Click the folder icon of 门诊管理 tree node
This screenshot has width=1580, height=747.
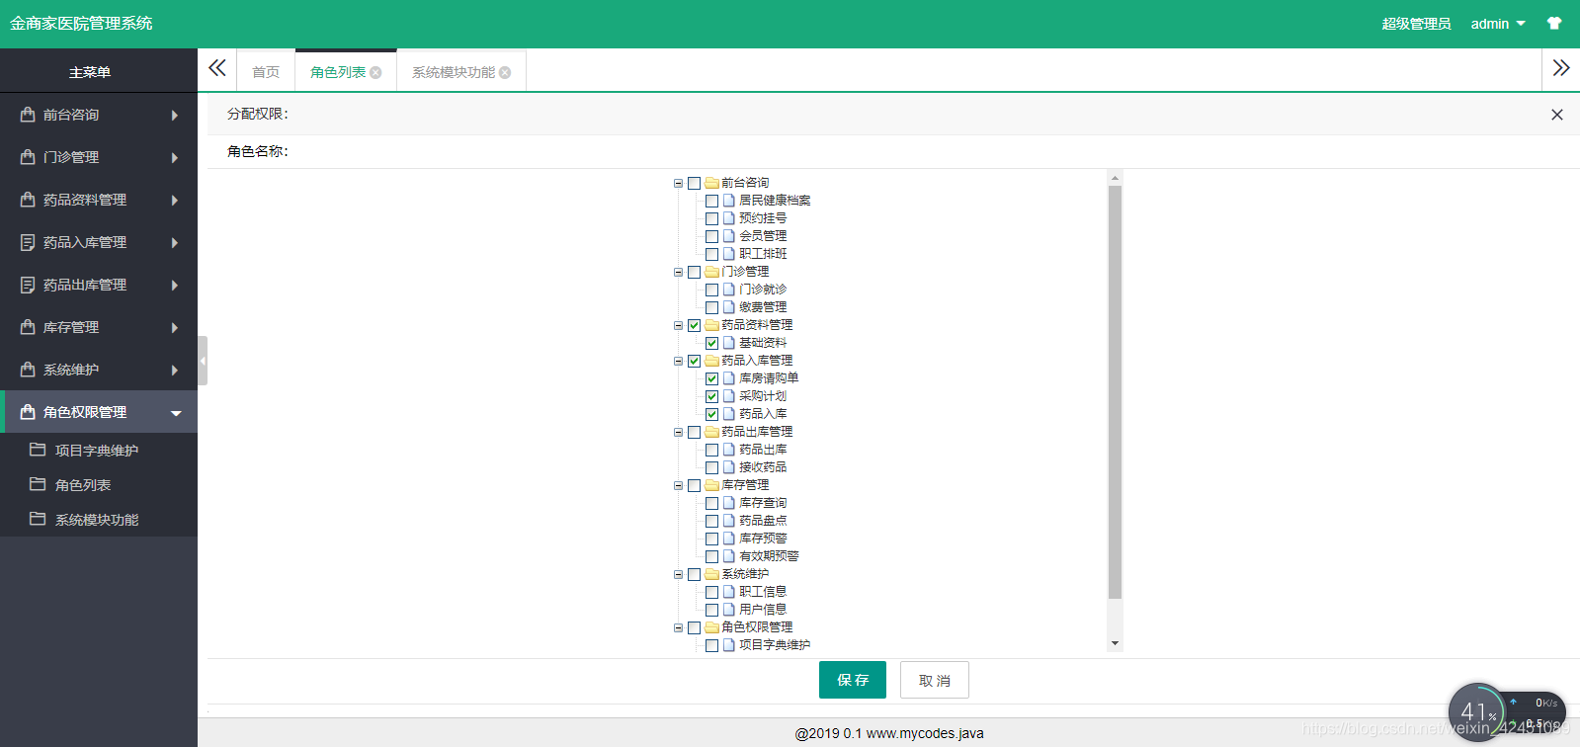point(711,272)
